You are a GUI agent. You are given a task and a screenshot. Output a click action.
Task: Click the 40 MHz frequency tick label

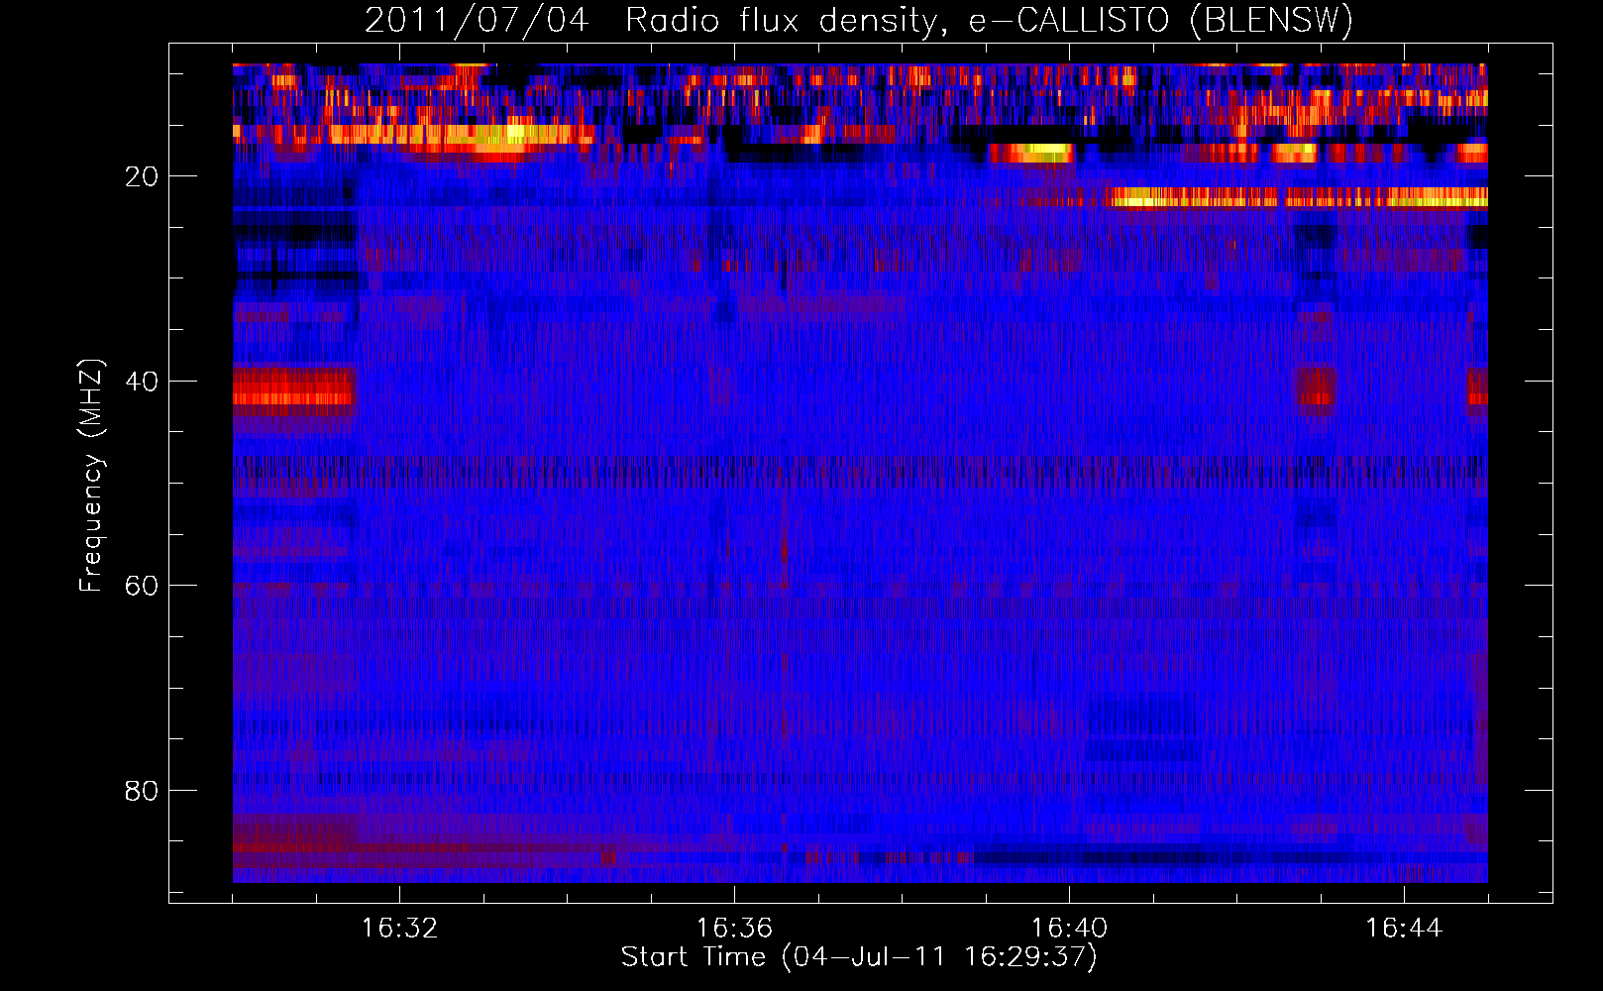point(143,382)
